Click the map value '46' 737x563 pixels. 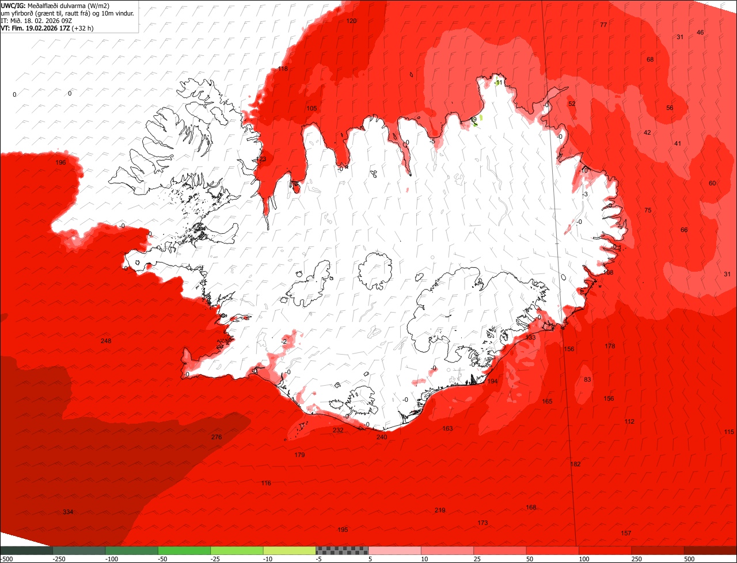coord(700,33)
